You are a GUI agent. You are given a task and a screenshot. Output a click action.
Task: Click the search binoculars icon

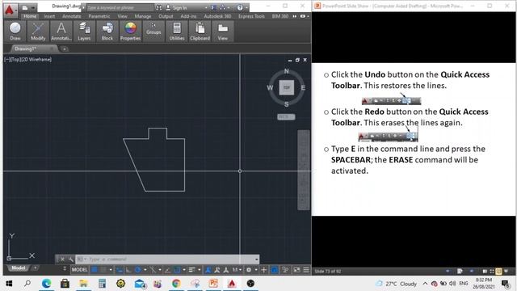(159, 7)
